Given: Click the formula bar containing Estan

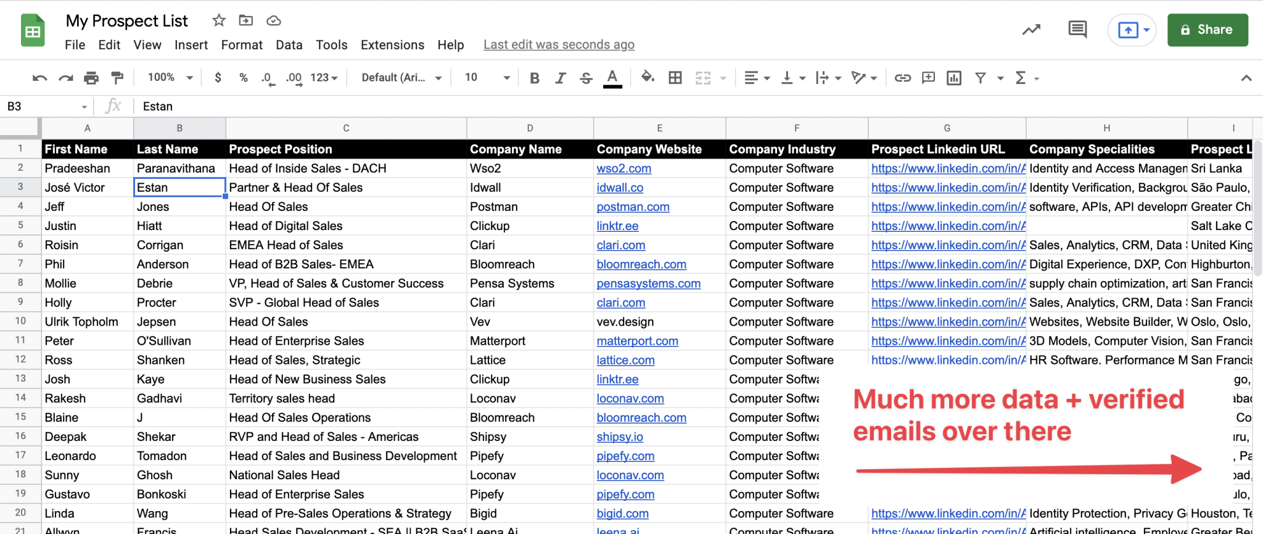Looking at the screenshot, I should click(x=697, y=106).
